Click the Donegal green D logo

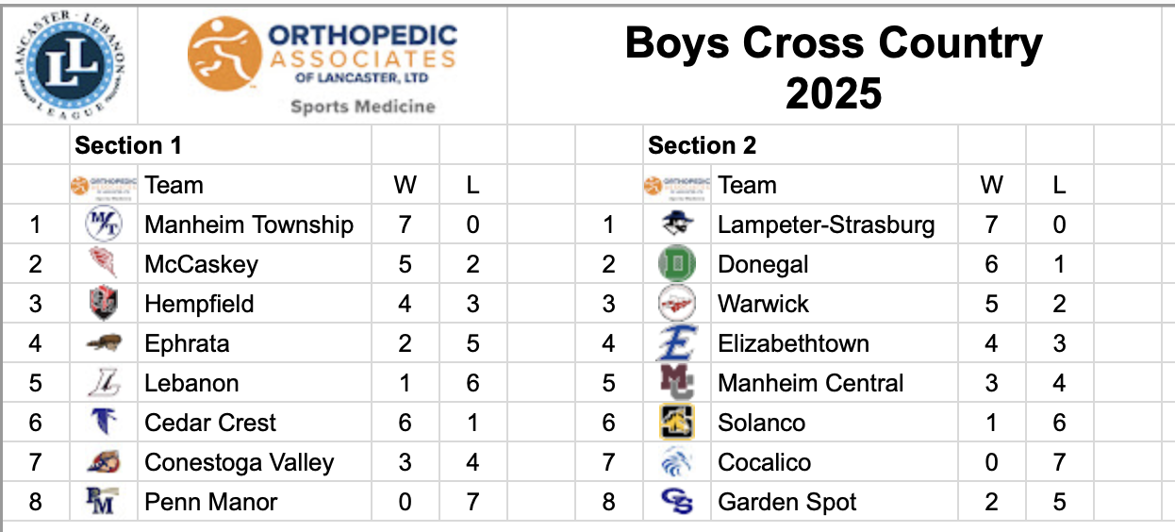click(x=676, y=264)
